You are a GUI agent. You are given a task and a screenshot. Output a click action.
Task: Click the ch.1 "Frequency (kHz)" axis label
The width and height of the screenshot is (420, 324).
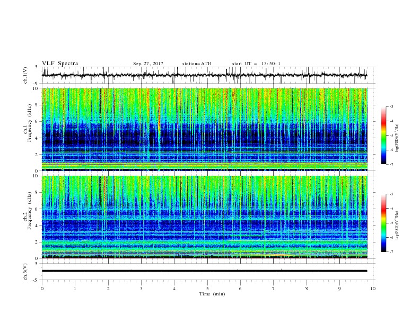pos(30,123)
